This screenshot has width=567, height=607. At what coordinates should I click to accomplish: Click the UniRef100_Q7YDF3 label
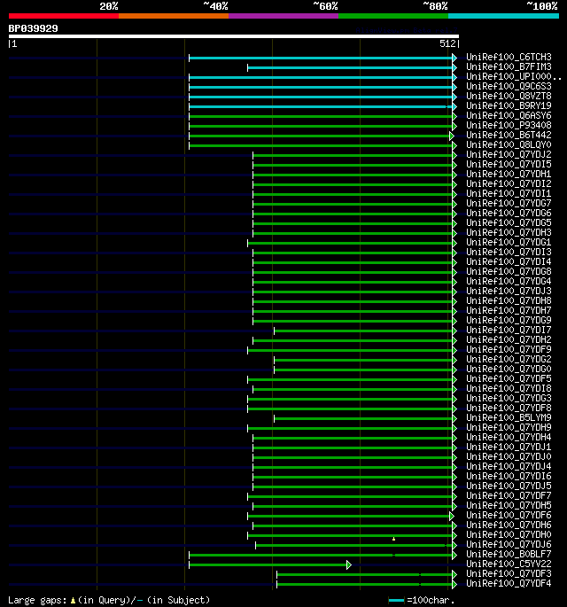pos(509,573)
